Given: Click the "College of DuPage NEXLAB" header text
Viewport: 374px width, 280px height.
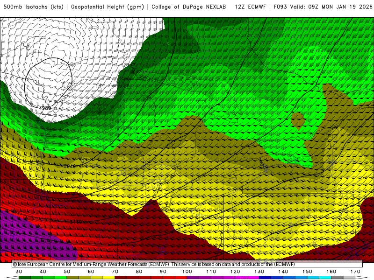Looking at the screenshot, I should [189, 7].
